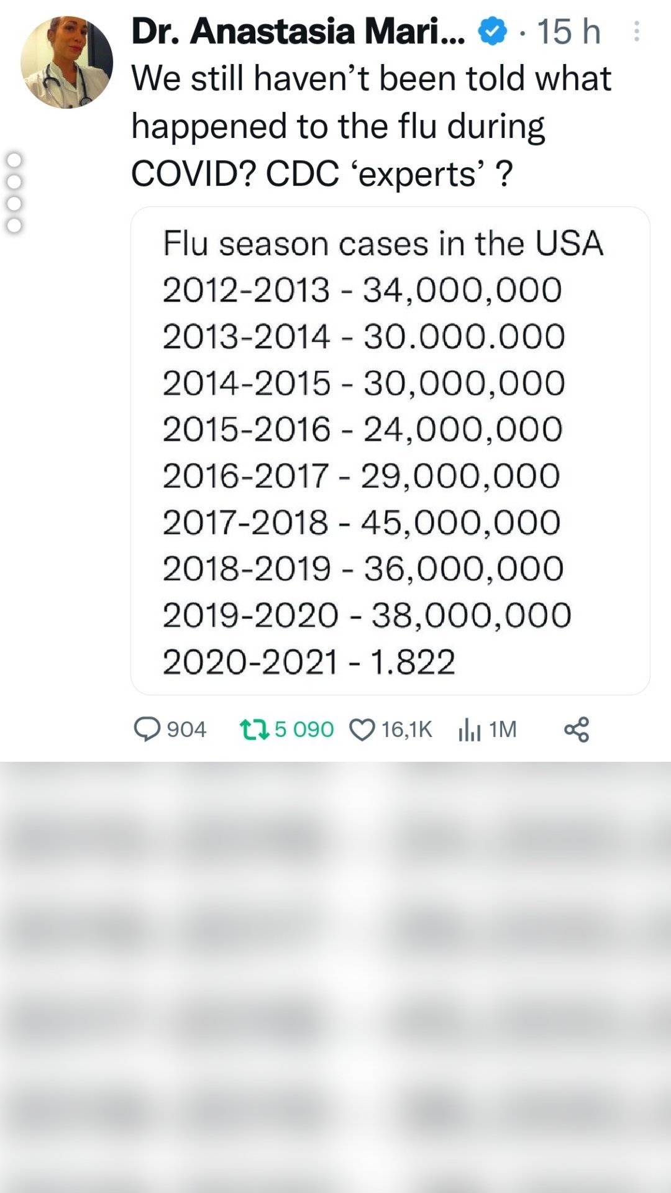Click the blue verified badge
Image resolution: width=671 pixels, height=1193 pixels.
(x=492, y=32)
